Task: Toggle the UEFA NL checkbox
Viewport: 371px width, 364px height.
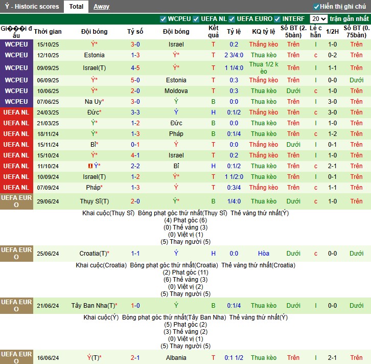Action: 196,19
